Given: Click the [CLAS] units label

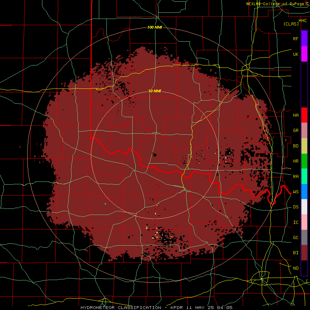Looking at the screenshot, I should (x=291, y=24).
